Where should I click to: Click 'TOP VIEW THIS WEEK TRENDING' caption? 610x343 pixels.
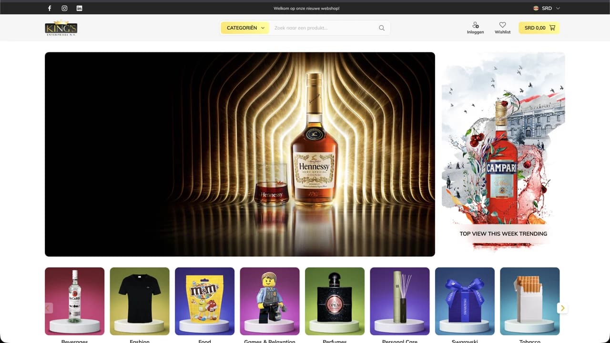(x=503, y=234)
